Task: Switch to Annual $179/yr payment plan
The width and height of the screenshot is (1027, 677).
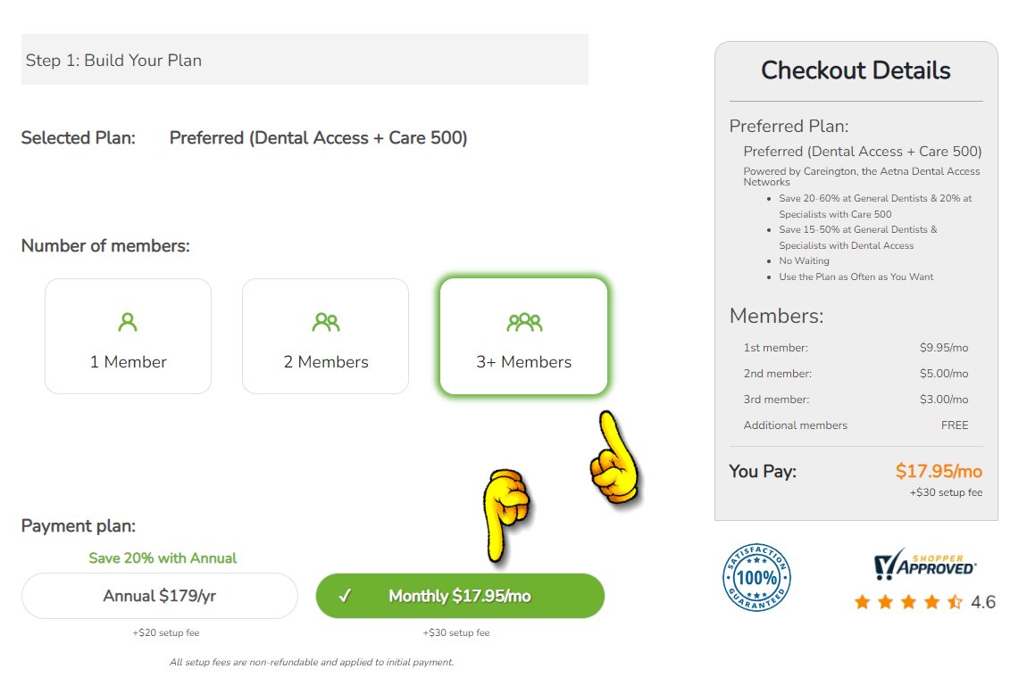Action: (160, 596)
